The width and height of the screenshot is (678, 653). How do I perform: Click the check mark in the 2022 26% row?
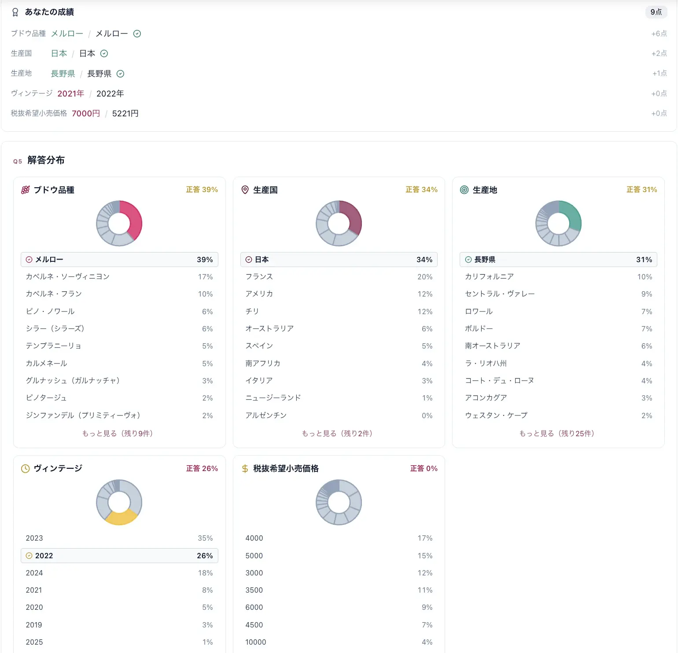click(x=29, y=556)
